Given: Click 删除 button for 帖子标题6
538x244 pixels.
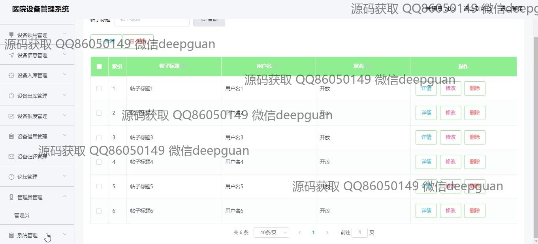Looking at the screenshot, I should pyautogui.click(x=475, y=211).
